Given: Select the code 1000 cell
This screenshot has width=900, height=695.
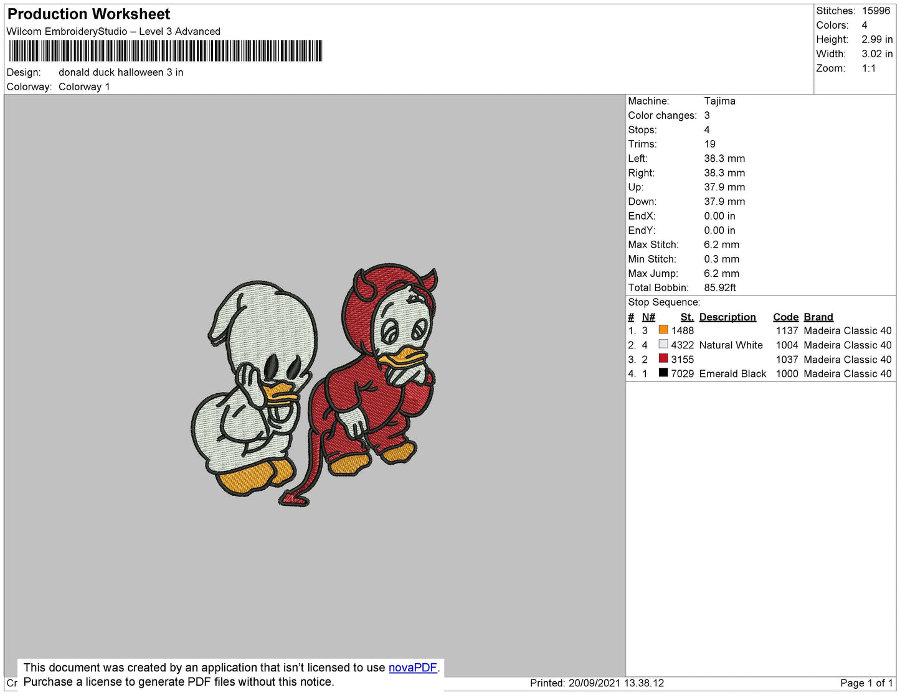Looking at the screenshot, I should (787, 373).
